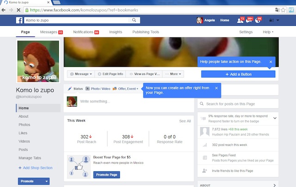Select Photos in left sidebar

click(25, 125)
